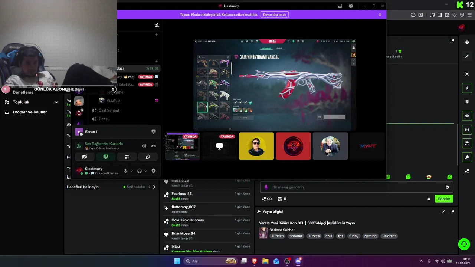475x267 pixels.
Task: Open Fearless_43 activity feed entry
Action: point(207,196)
